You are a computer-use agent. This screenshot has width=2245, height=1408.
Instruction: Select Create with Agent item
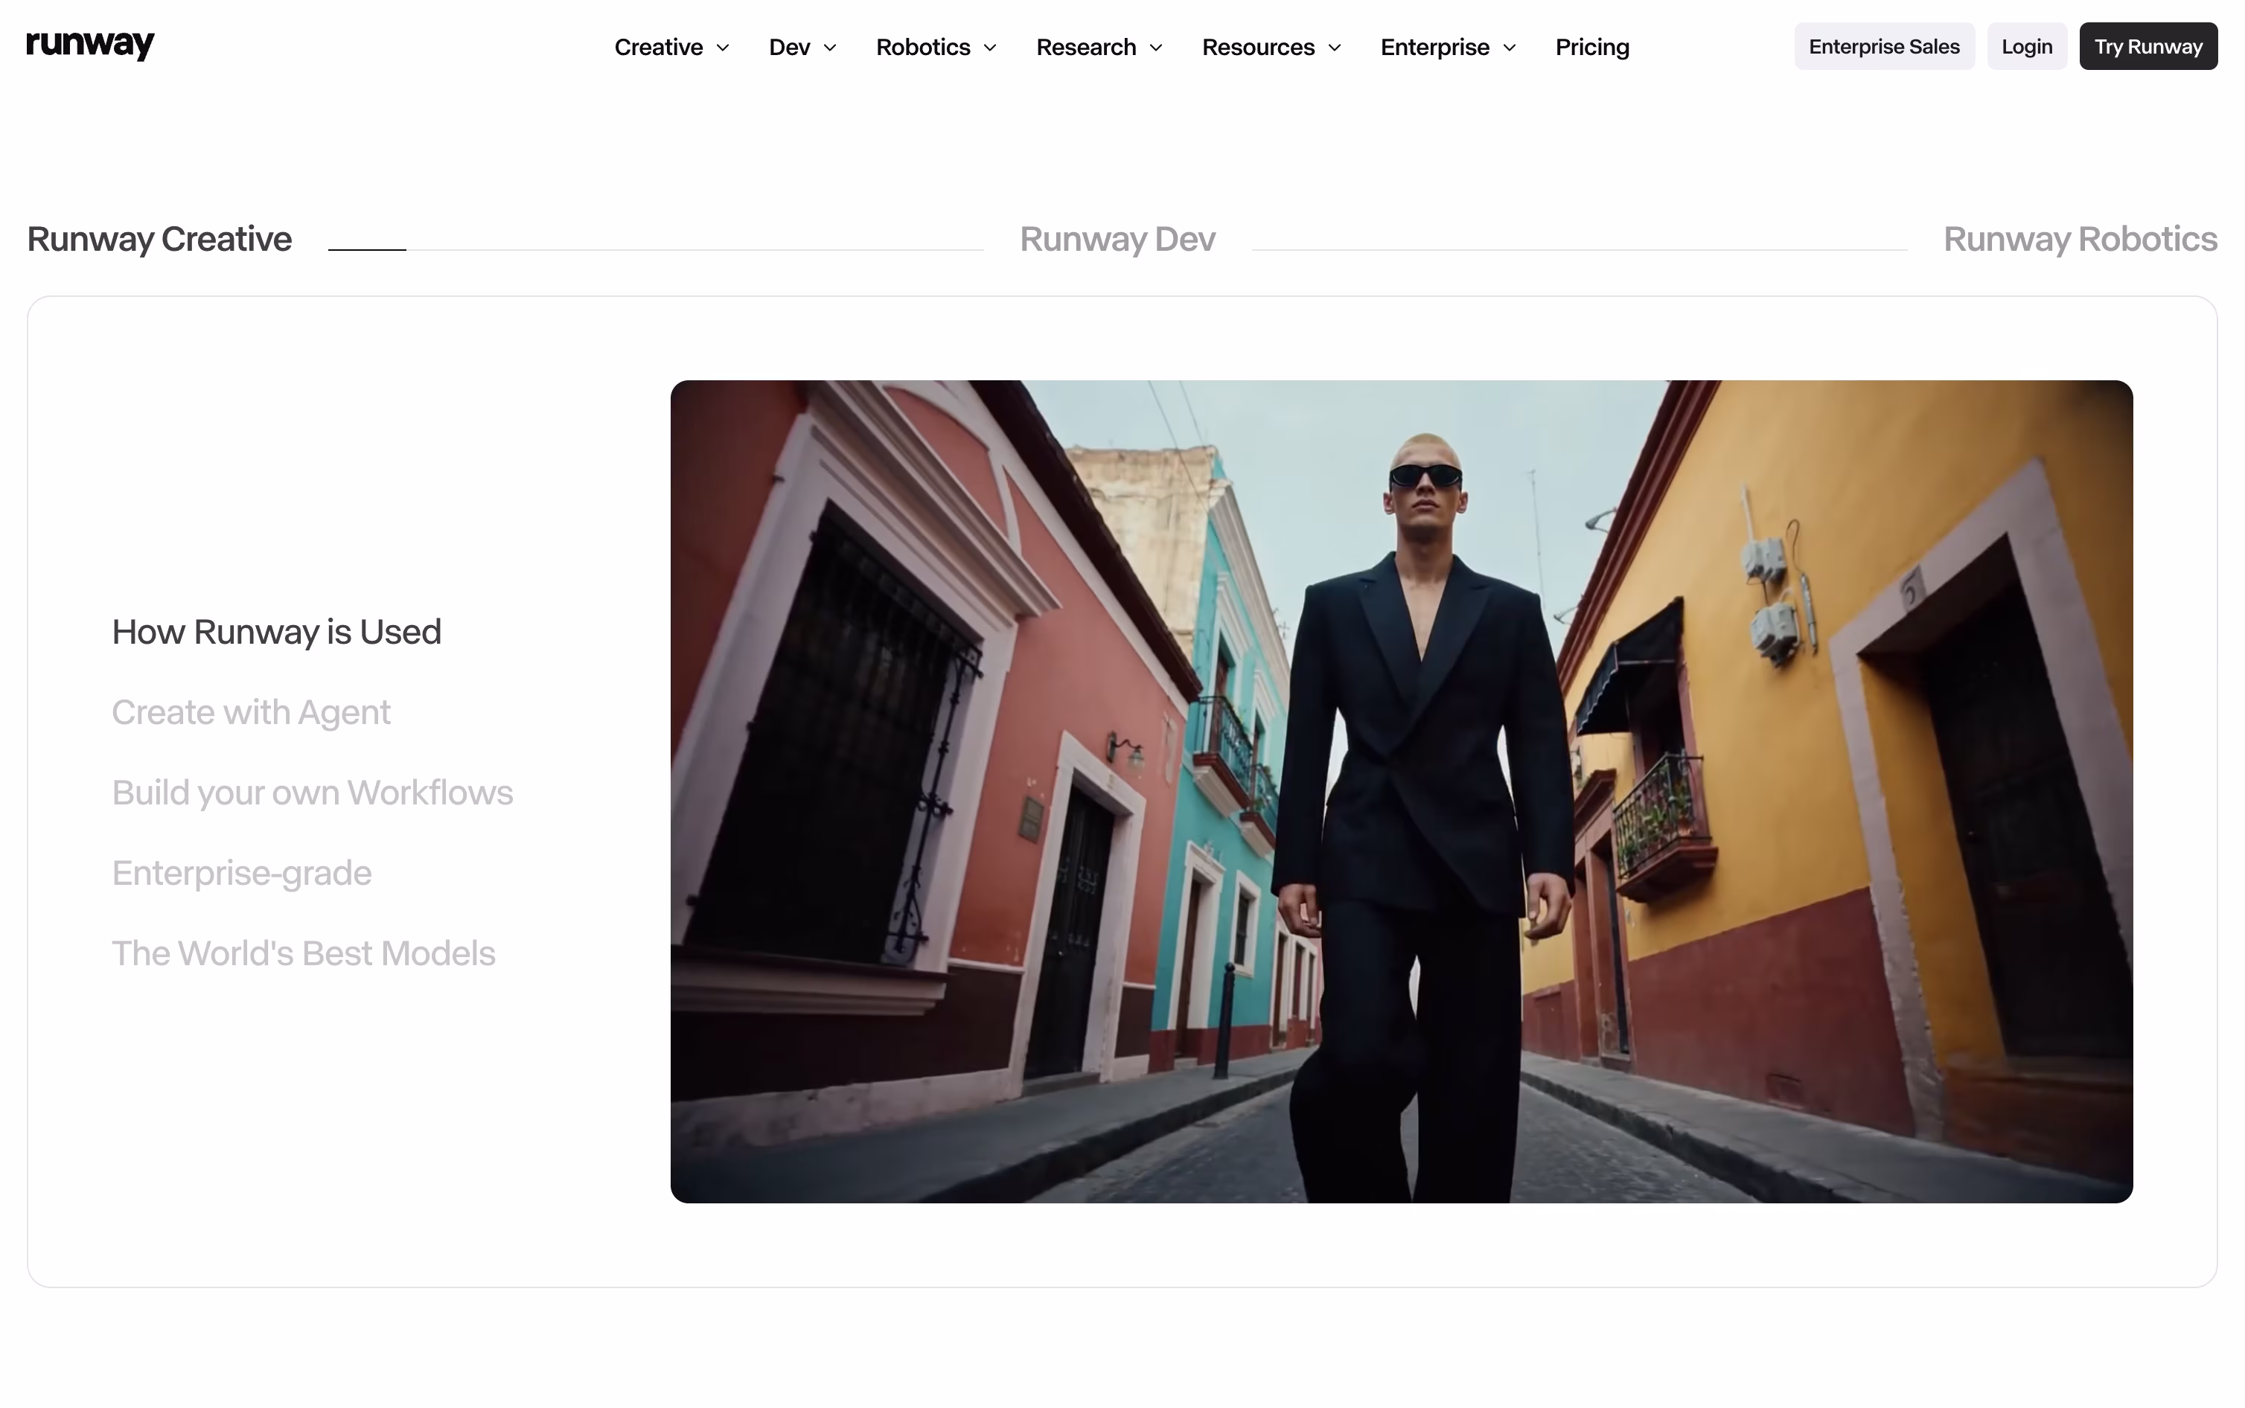pyautogui.click(x=251, y=712)
